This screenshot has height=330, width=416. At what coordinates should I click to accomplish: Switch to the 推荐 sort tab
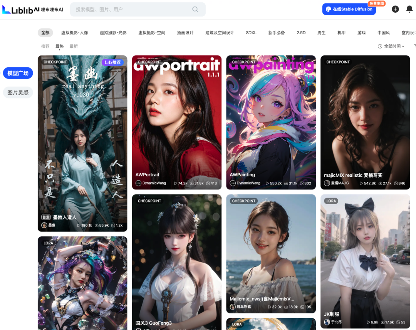click(45, 46)
